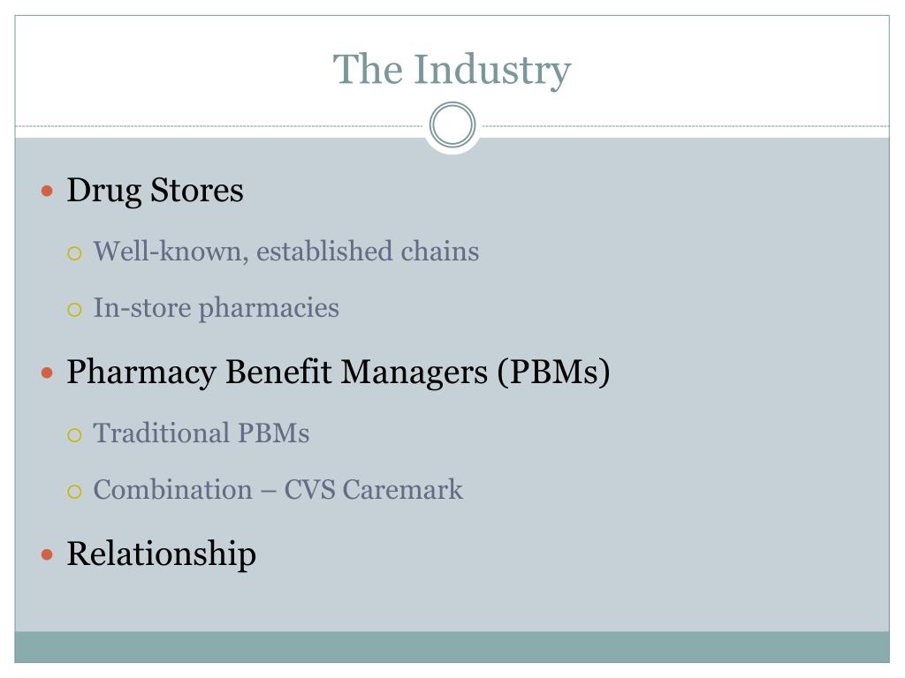Viewport: 905px width, 678px height.
Task: Click the orange bullet beside Drug Stores
Action: (x=48, y=191)
